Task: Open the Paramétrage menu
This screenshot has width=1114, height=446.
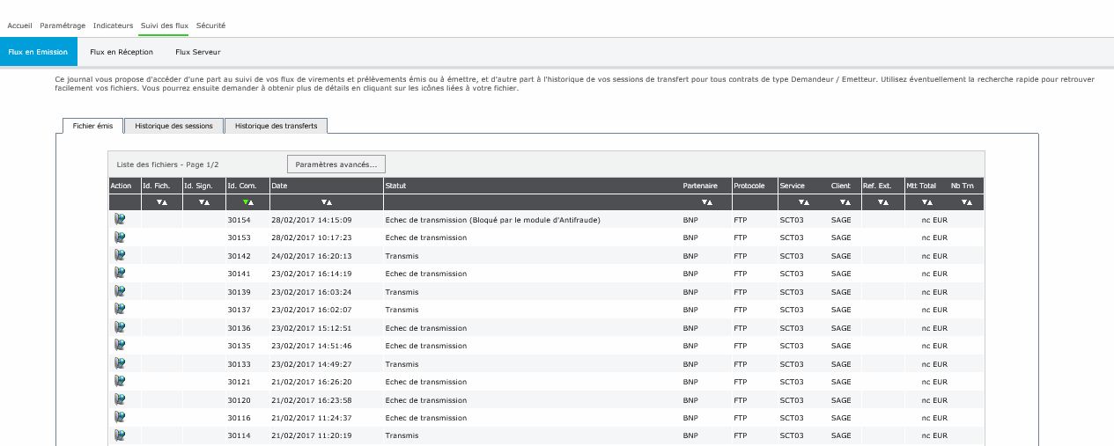Action: [63, 26]
